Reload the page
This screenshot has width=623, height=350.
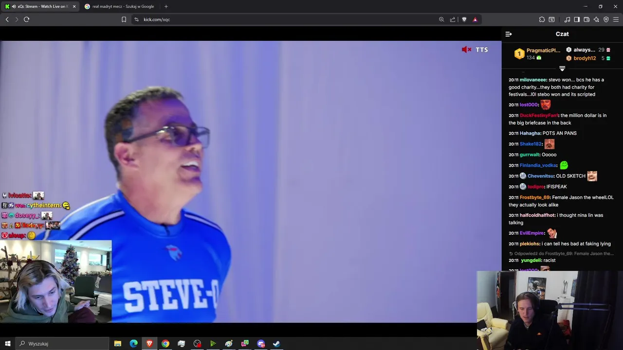pyautogui.click(x=26, y=19)
